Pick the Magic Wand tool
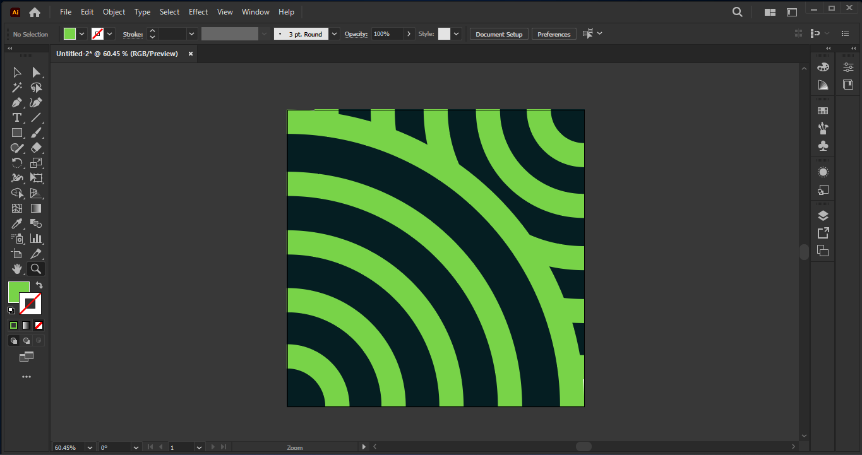The height and width of the screenshot is (455, 862). (17, 88)
